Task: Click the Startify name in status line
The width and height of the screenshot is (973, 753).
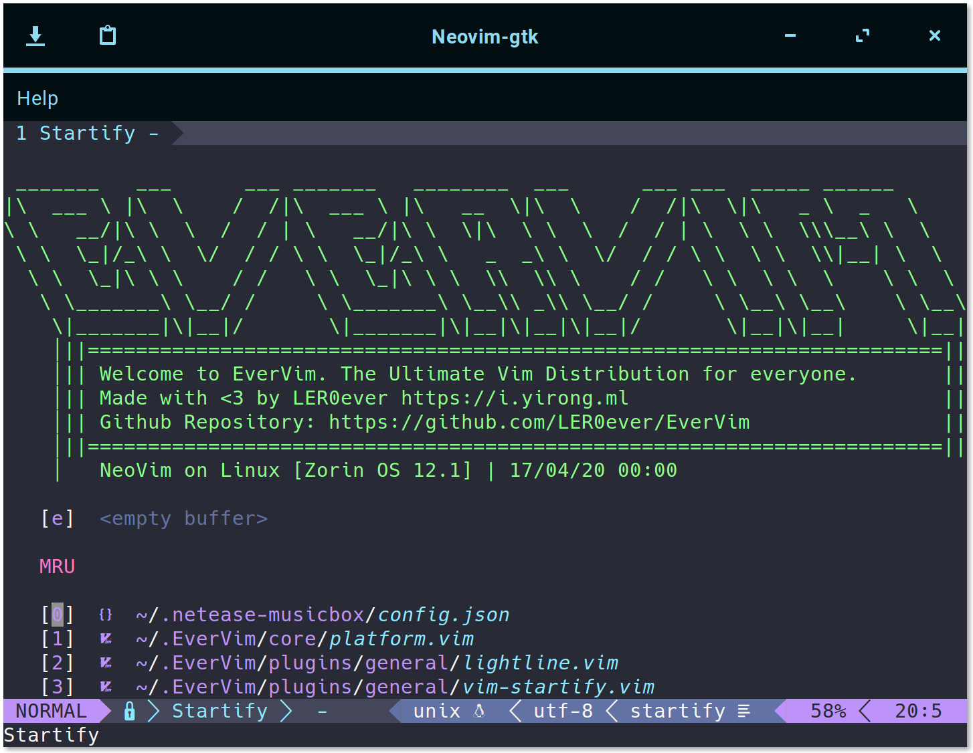Action: tap(220, 711)
